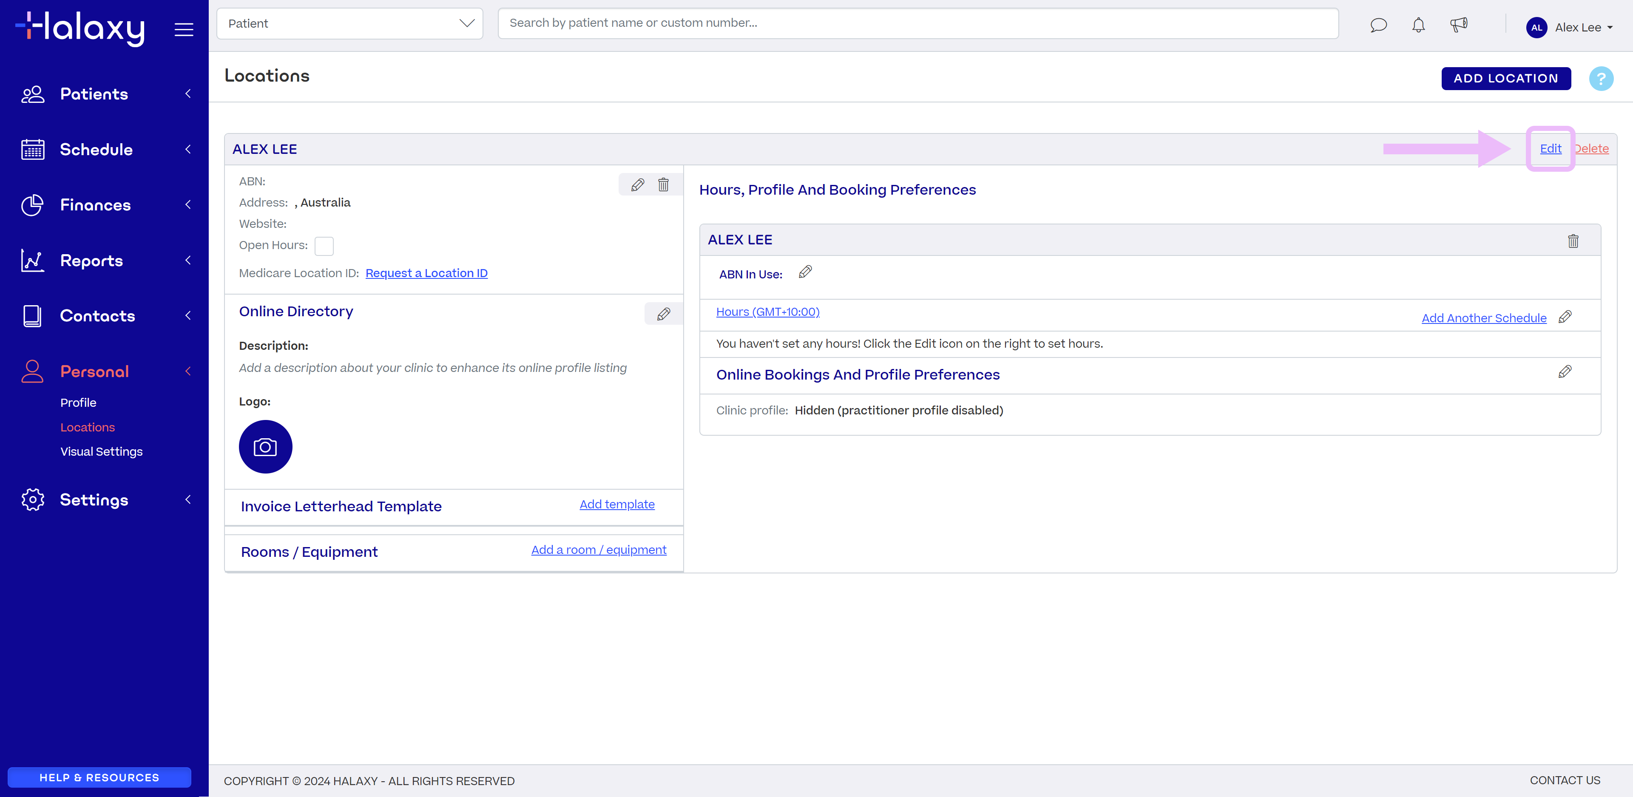Image resolution: width=1633 pixels, height=797 pixels.
Task: Open the Schedule menu
Action: tap(97, 150)
